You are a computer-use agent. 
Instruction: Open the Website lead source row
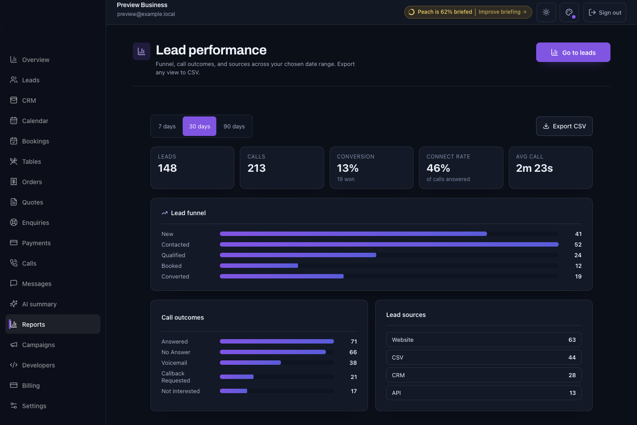pos(484,340)
